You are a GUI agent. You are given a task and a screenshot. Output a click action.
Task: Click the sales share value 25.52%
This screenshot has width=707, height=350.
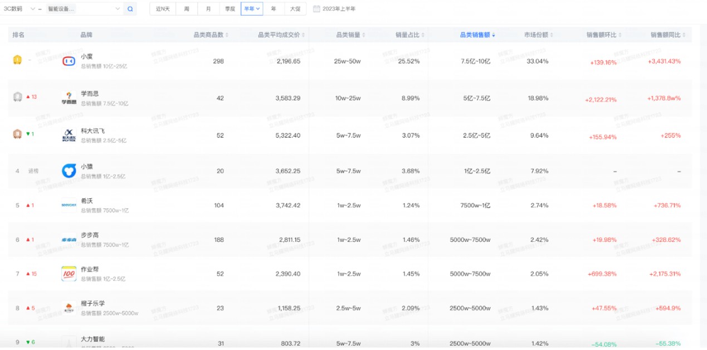[x=410, y=61]
